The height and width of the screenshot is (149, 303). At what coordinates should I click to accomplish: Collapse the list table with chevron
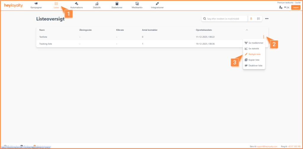[247, 30]
